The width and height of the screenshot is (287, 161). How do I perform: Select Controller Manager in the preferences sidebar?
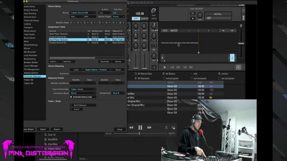35,76
